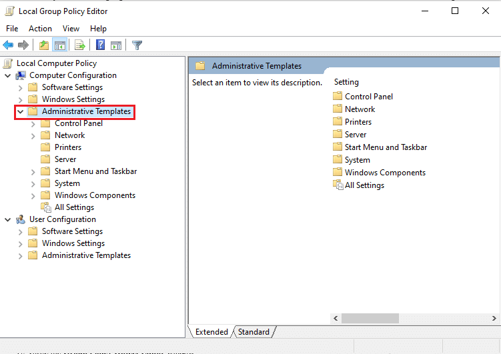501x354 pixels.
Task: Collapse the highlighted Administrative Templates node
Action: point(21,112)
